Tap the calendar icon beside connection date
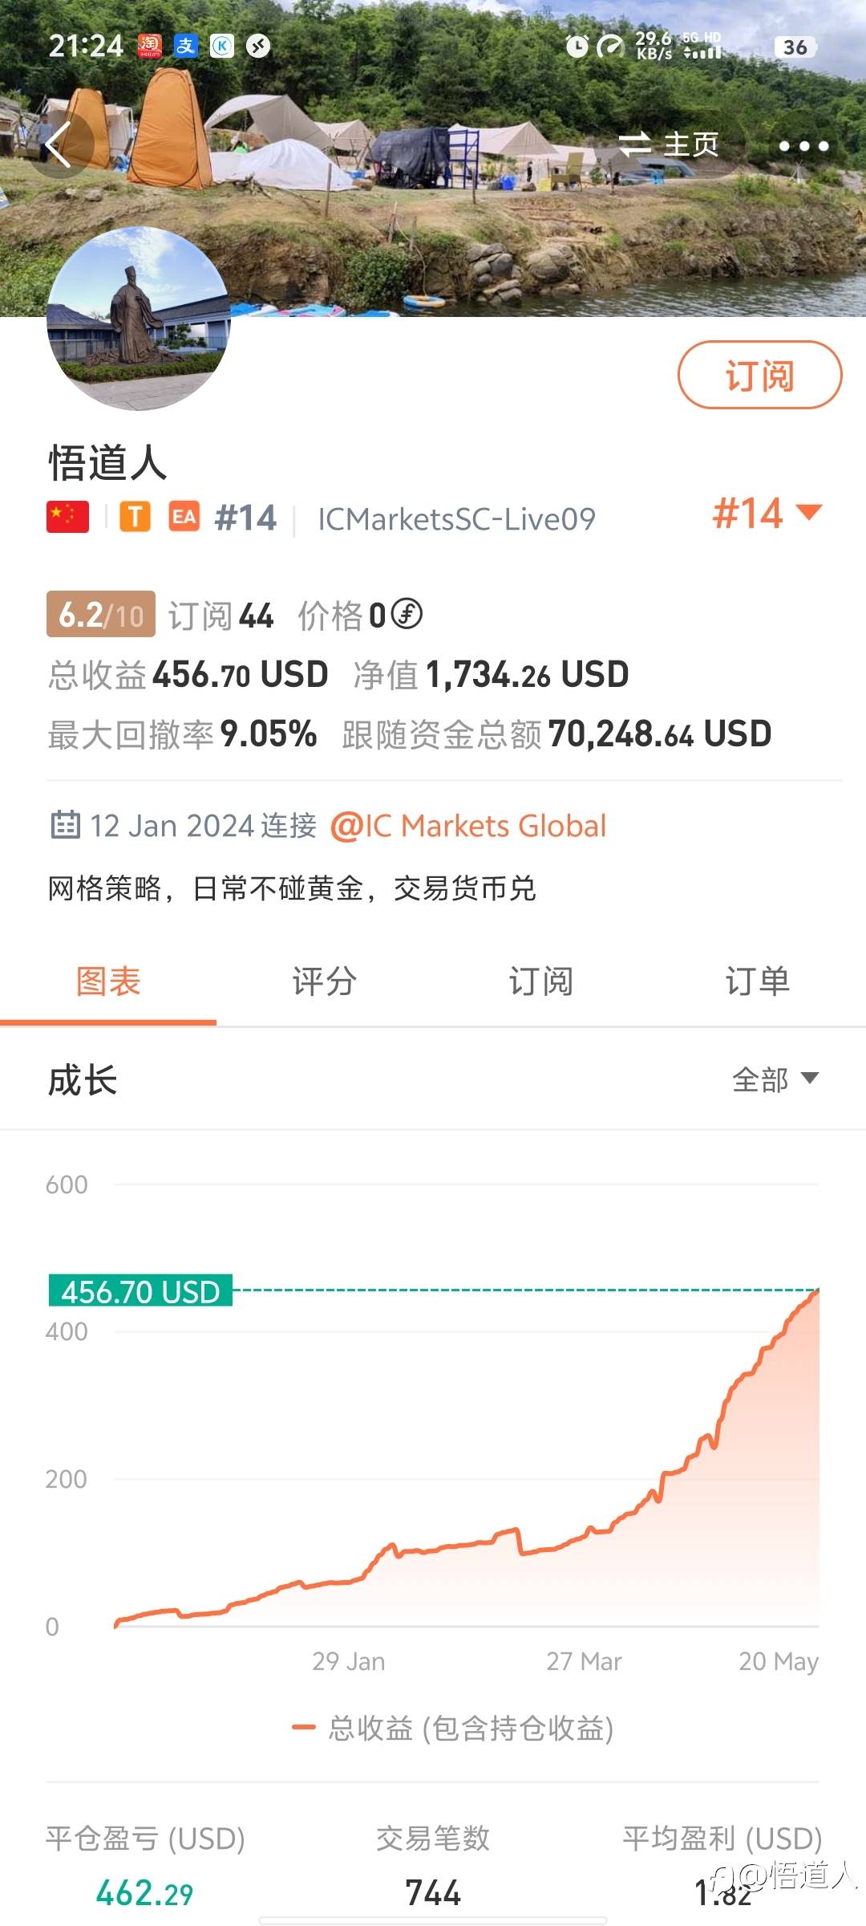 (65, 825)
